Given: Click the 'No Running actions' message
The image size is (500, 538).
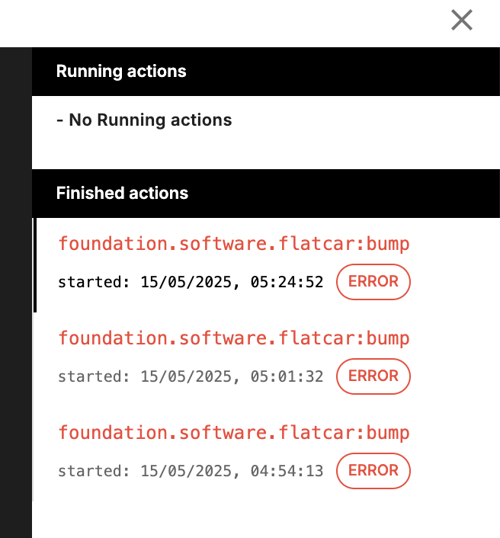Looking at the screenshot, I should click(144, 120).
